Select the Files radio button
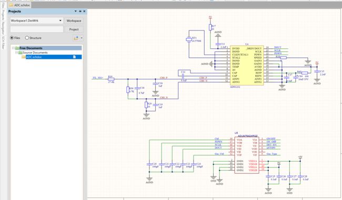The height and width of the screenshot is (200, 342). (12, 38)
